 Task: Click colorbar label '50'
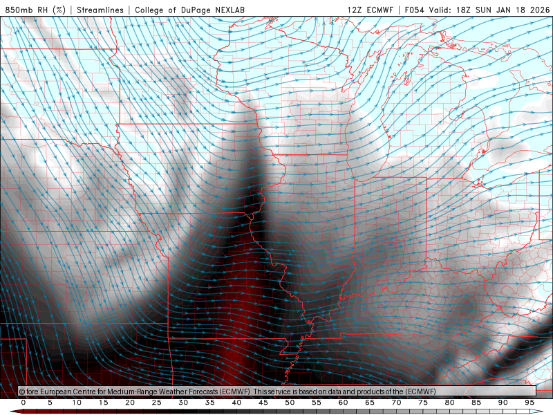290,403
